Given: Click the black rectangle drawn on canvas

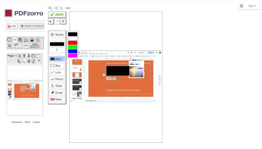Looking at the screenshot, I should pos(118,71).
